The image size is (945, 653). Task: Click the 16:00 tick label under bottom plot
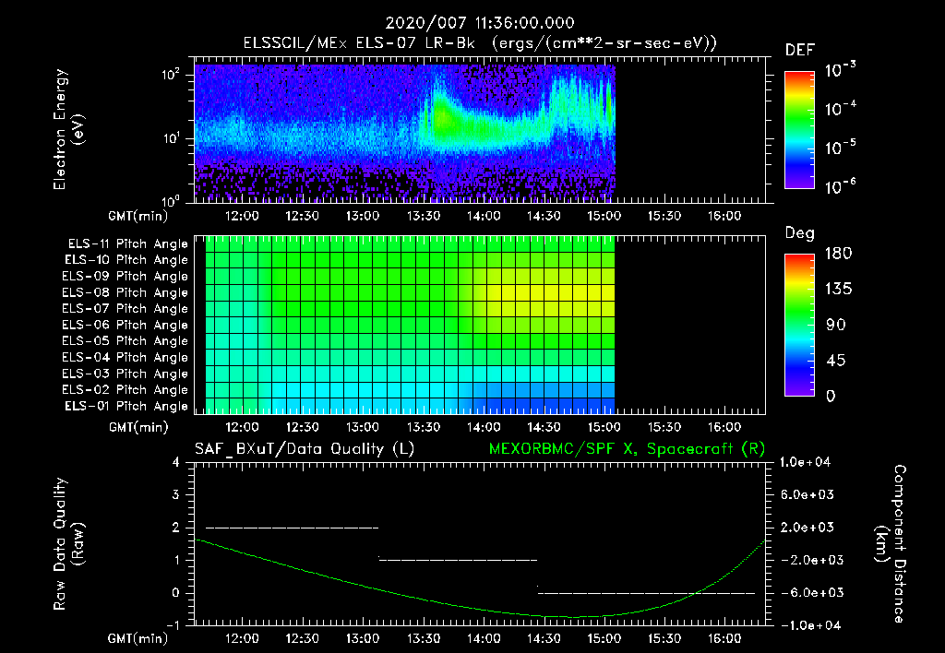point(724,638)
